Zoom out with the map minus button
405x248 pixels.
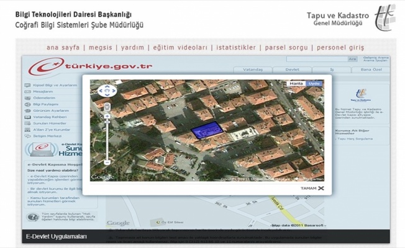107,162
